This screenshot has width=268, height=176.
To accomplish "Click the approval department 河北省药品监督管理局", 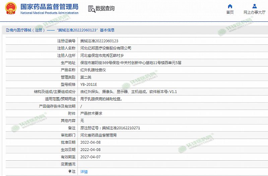I will point(98,135).
